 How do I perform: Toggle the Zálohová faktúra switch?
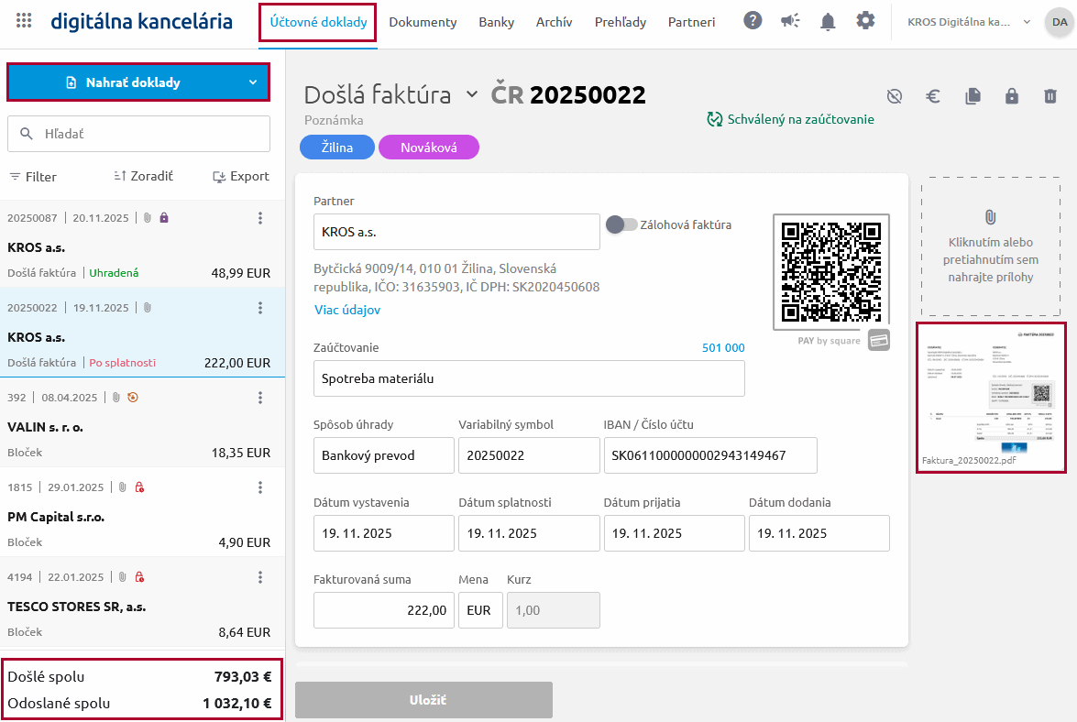point(621,224)
